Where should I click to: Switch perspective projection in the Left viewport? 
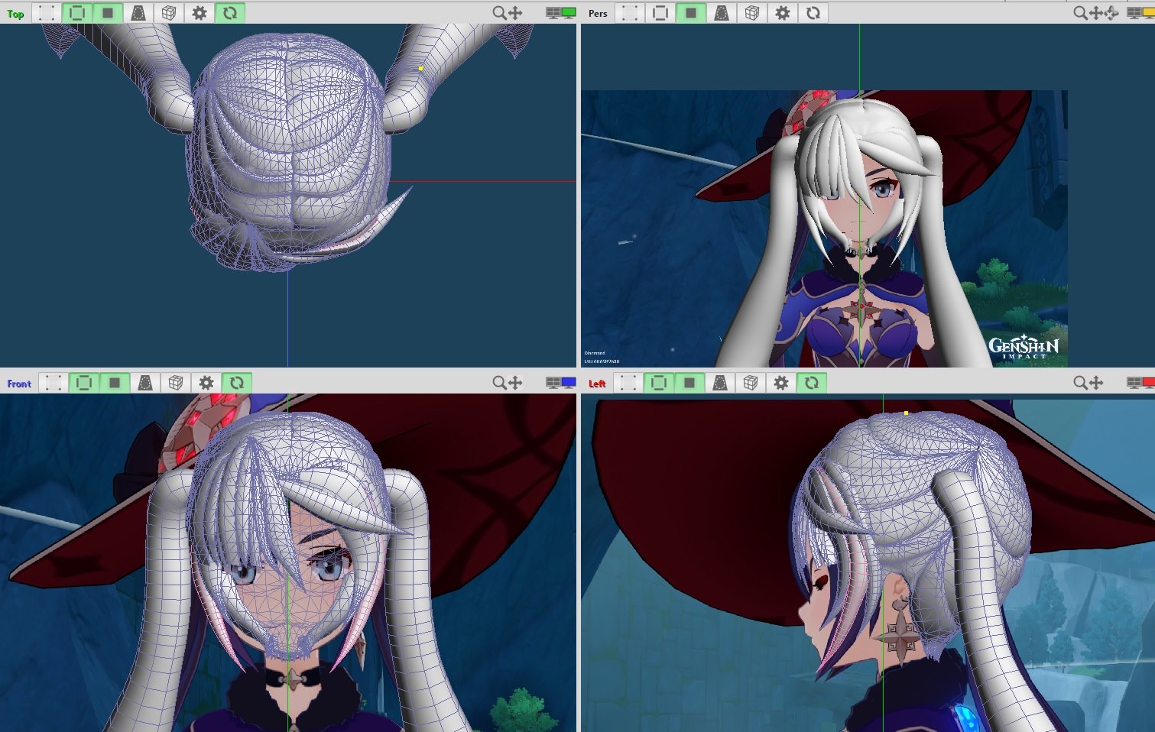click(x=720, y=383)
